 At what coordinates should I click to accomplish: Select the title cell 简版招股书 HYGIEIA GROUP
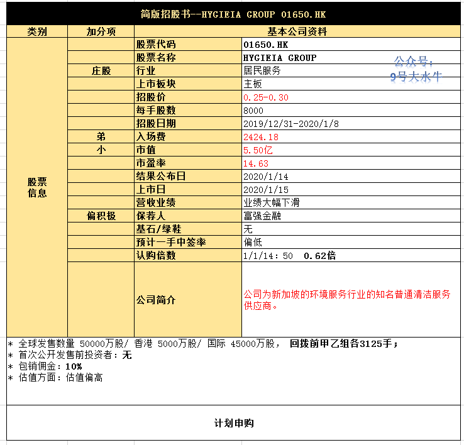(x=233, y=14)
